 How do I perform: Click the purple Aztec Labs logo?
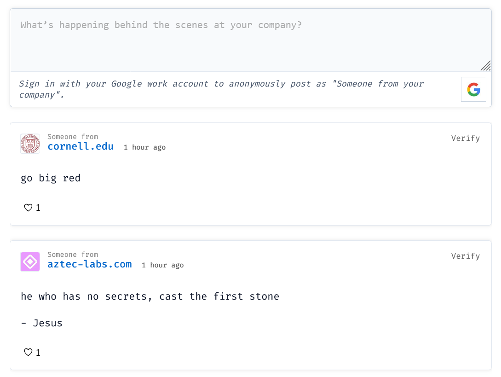(x=30, y=261)
